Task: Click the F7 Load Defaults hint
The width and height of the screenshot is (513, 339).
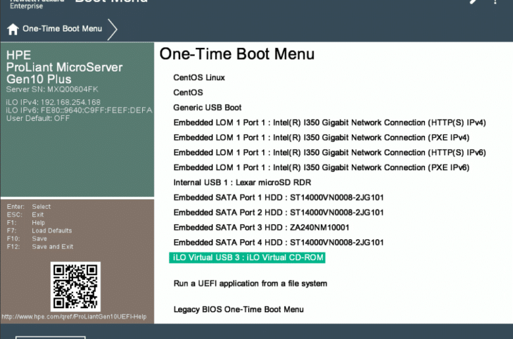Action: click(x=39, y=231)
